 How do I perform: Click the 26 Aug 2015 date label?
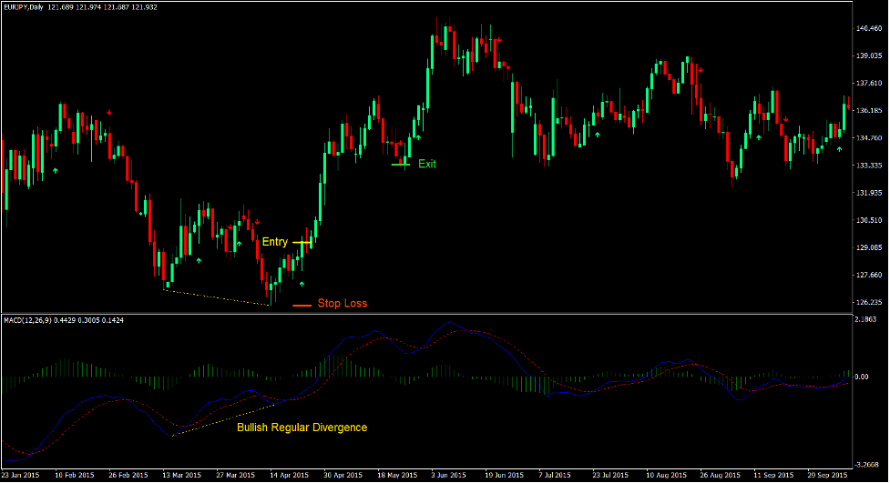click(x=720, y=475)
